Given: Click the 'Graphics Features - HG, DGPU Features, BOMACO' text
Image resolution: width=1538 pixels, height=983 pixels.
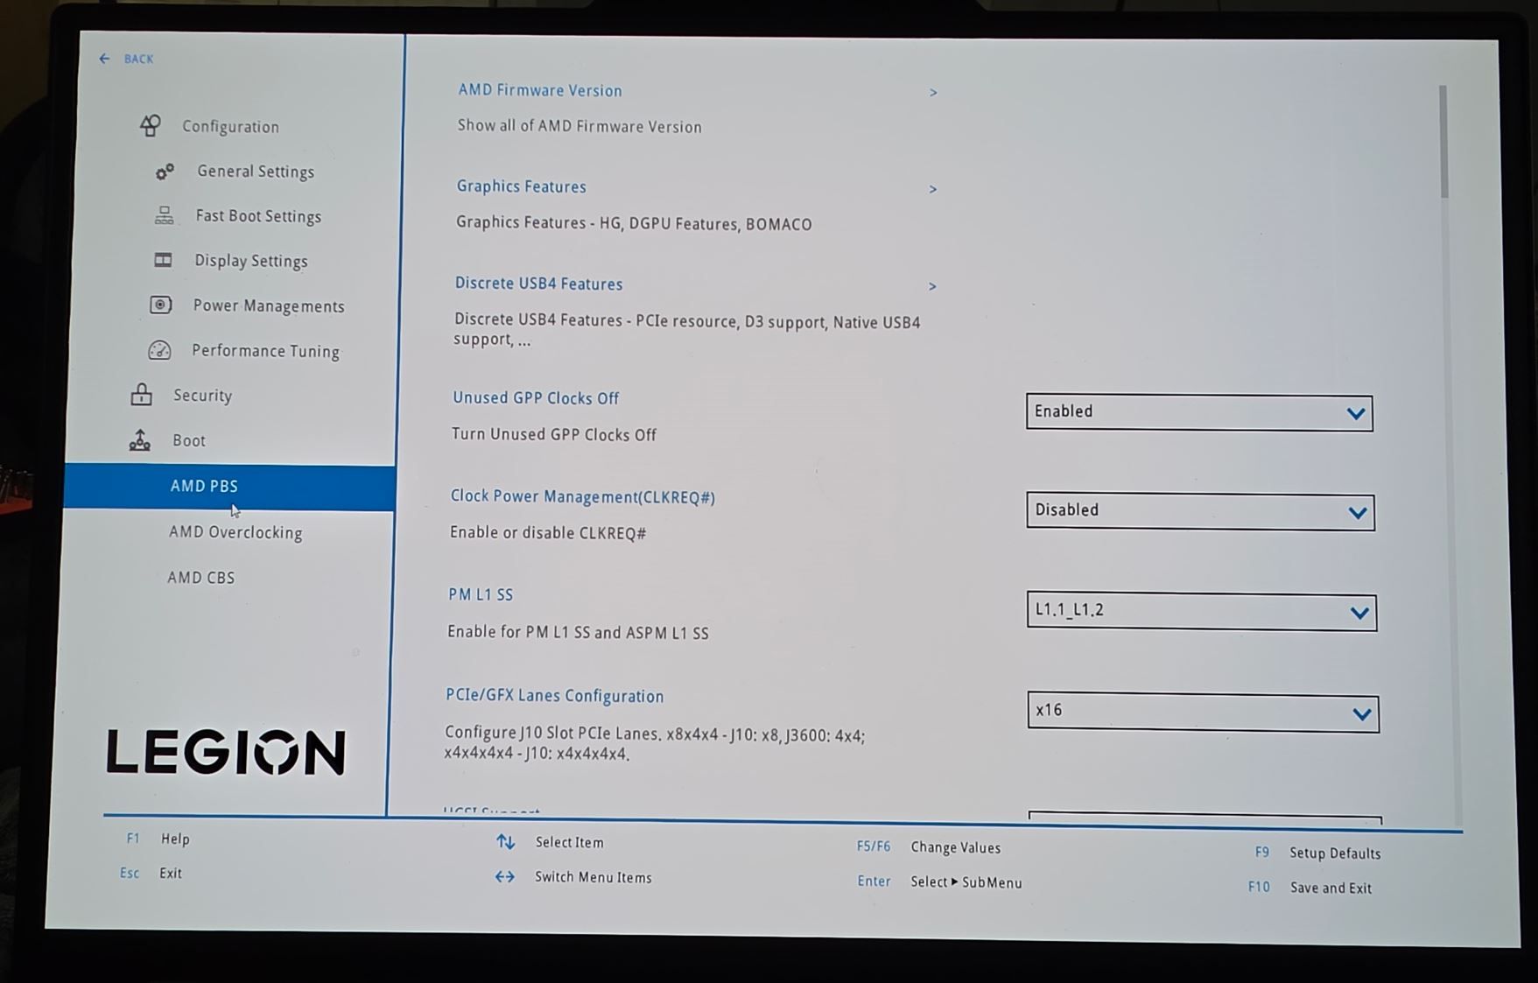Looking at the screenshot, I should point(634,223).
